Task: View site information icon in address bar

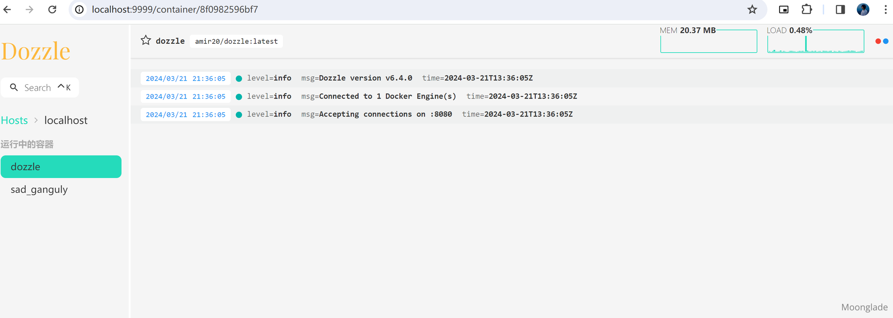Action: [x=79, y=9]
